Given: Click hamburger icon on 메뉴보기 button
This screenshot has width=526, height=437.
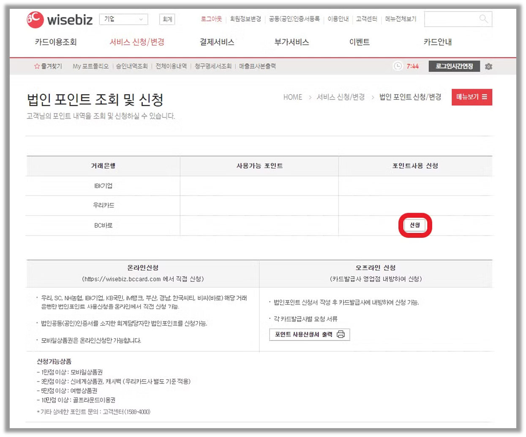Looking at the screenshot, I should tap(485, 97).
